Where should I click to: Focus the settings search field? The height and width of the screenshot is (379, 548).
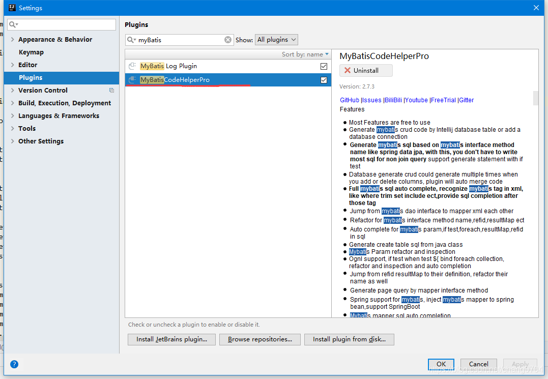coord(62,24)
